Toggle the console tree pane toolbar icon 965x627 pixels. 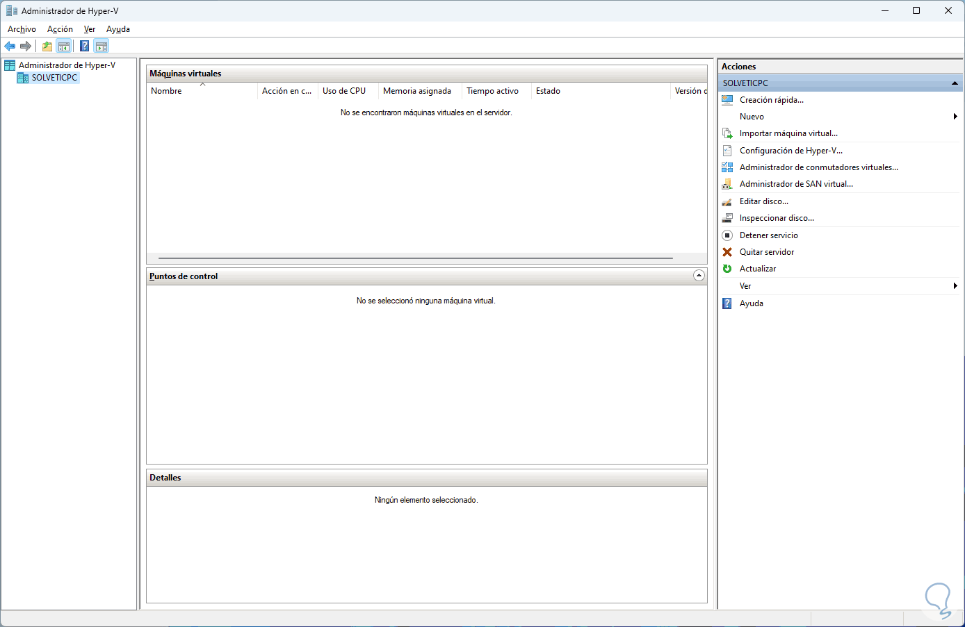click(x=64, y=47)
